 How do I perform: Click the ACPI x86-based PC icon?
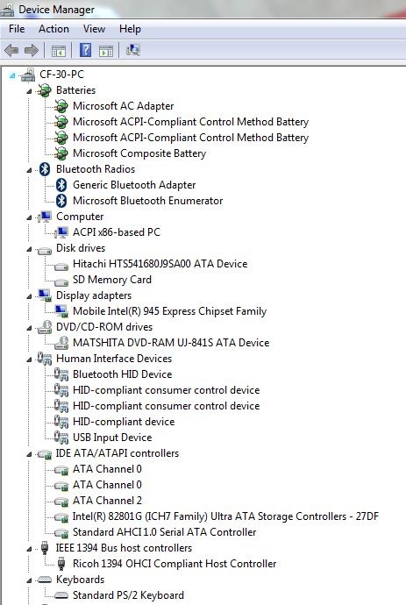(61, 232)
